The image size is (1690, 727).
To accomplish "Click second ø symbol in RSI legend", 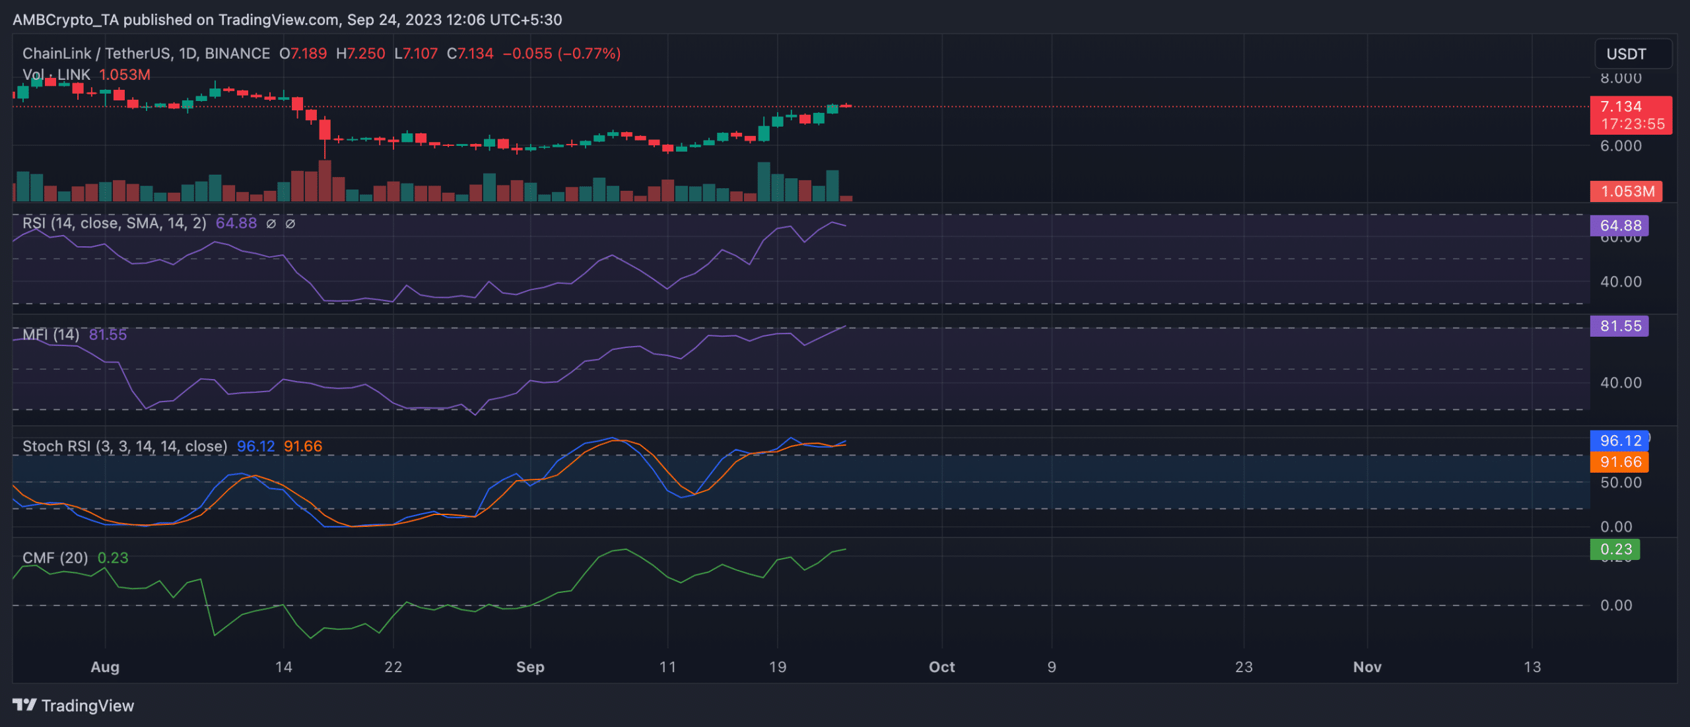I will click(290, 224).
